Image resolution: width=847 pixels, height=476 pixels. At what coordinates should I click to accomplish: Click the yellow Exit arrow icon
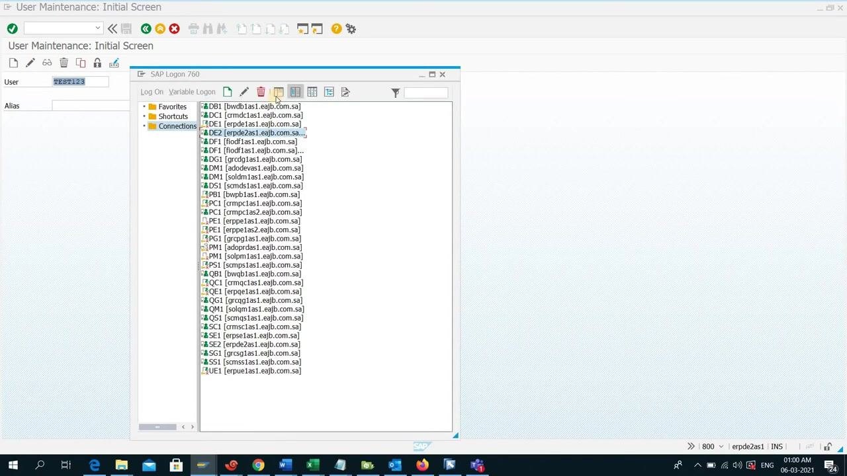click(x=160, y=28)
